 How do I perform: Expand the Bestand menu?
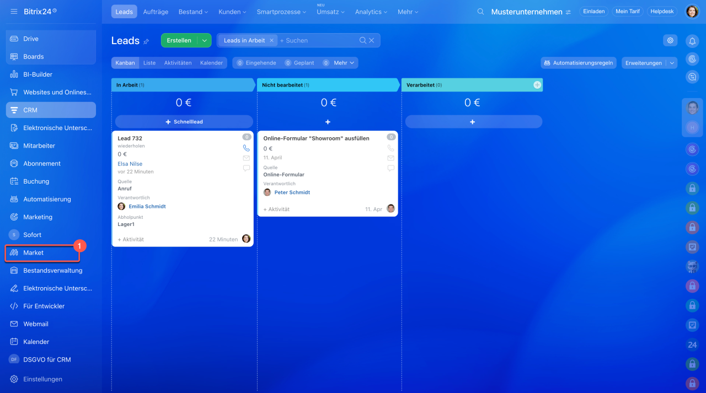pos(192,12)
